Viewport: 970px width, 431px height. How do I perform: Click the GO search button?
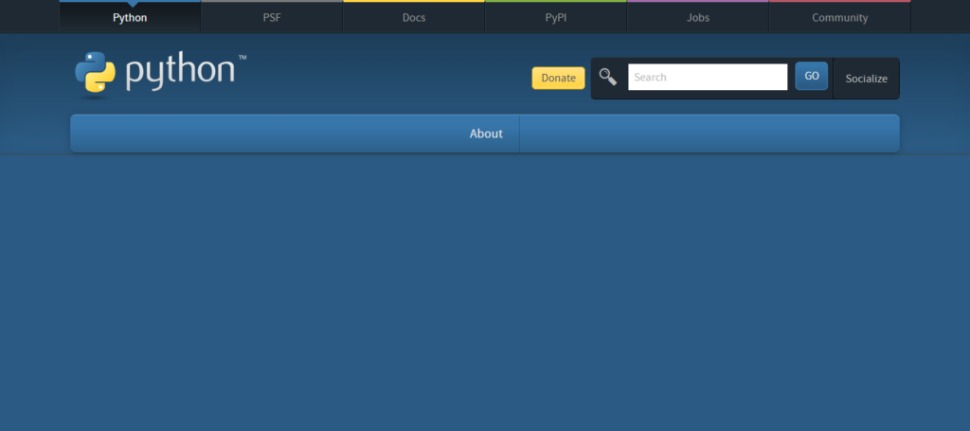(x=812, y=76)
